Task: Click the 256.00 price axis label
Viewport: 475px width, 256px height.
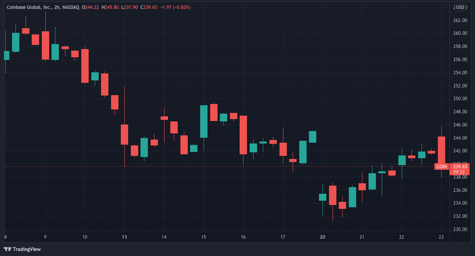Action: pyautogui.click(x=460, y=60)
